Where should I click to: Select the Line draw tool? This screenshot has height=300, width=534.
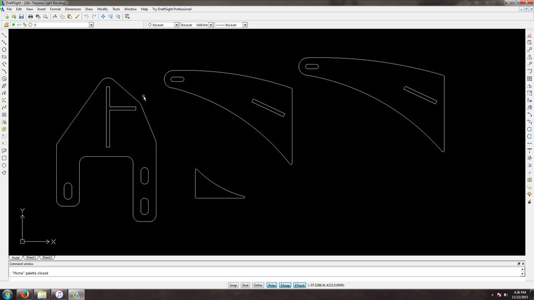4,35
